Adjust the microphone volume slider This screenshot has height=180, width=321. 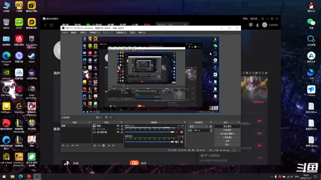tap(149, 132)
